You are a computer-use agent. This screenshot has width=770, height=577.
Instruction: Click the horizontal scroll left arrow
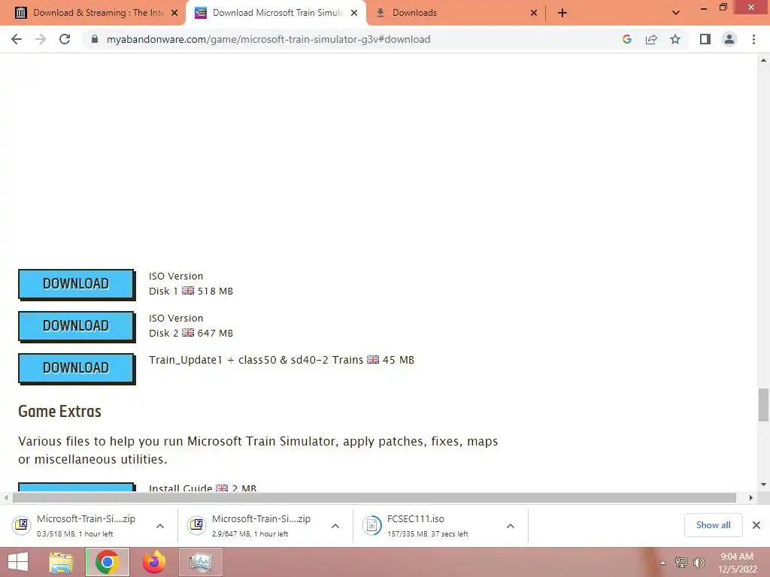(5, 497)
